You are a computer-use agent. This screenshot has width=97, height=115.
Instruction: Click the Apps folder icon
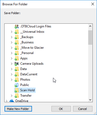point(17,58)
